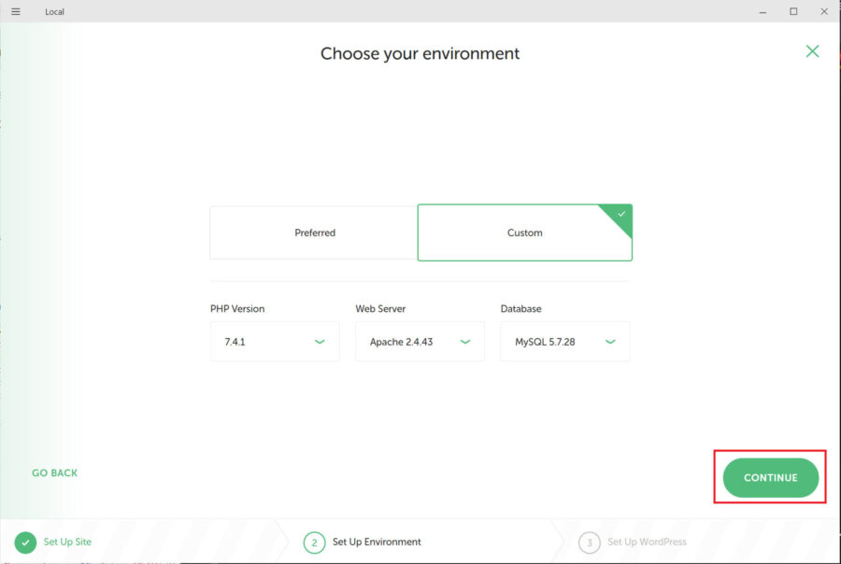841x564 pixels.
Task: Click the PHP Version label
Action: point(237,309)
